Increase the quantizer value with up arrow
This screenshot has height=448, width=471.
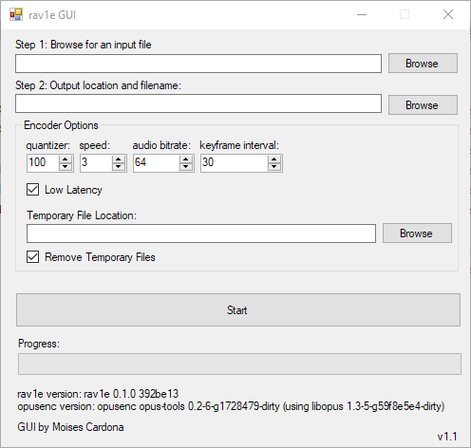tap(66, 159)
